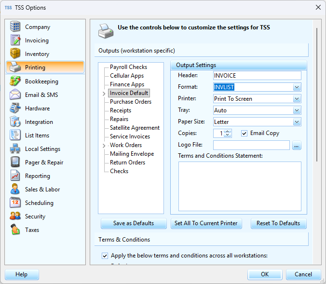Image resolution: width=326 pixels, height=284 pixels.
Task: Open the Inventory box icon
Action: coord(15,54)
